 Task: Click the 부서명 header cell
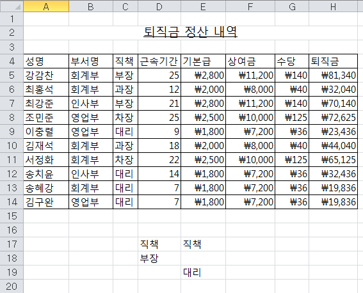tap(91, 61)
